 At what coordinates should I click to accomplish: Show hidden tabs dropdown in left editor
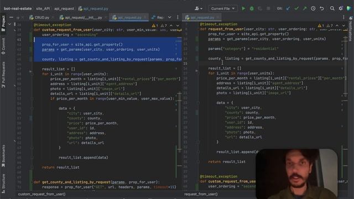click(x=170, y=17)
